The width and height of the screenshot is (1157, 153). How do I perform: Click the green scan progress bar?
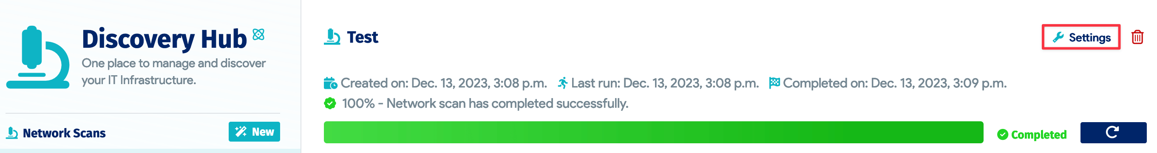coord(653,132)
